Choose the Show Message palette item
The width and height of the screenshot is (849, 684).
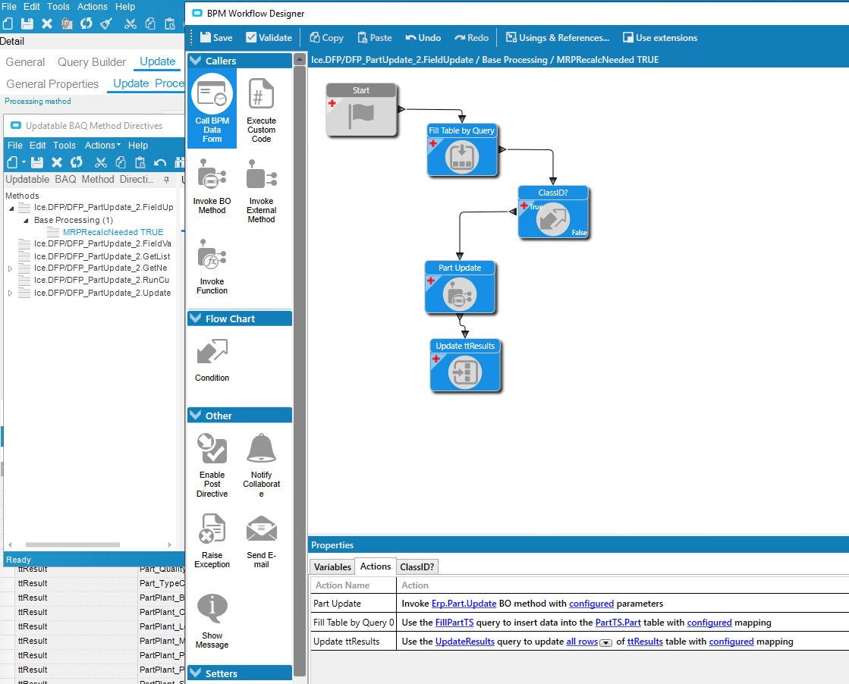pos(212,621)
